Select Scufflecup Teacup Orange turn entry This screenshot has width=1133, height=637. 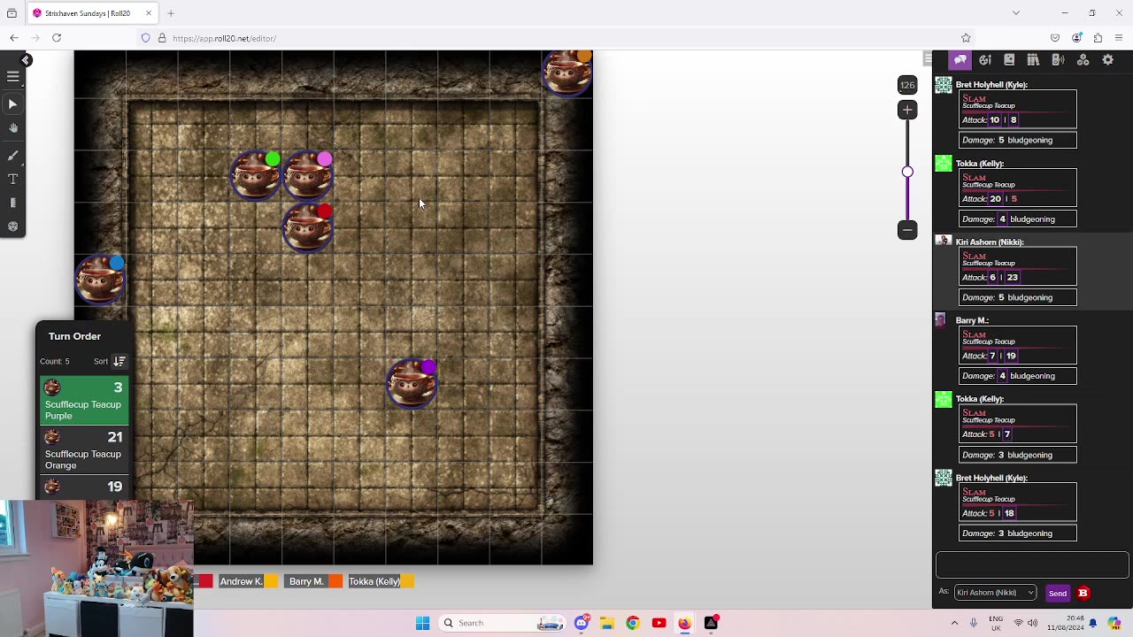[84, 450]
